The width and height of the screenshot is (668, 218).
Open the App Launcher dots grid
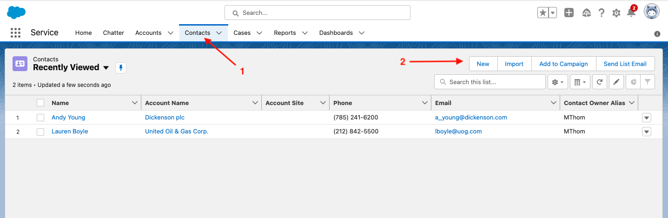pyautogui.click(x=15, y=33)
